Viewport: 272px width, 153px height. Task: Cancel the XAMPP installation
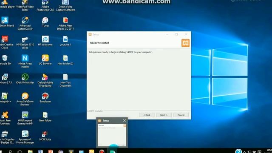181,115
